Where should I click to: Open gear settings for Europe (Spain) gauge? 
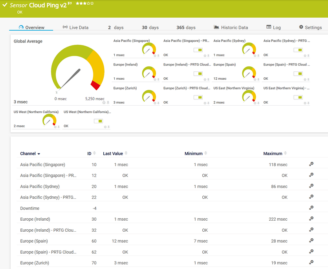click(255, 79)
